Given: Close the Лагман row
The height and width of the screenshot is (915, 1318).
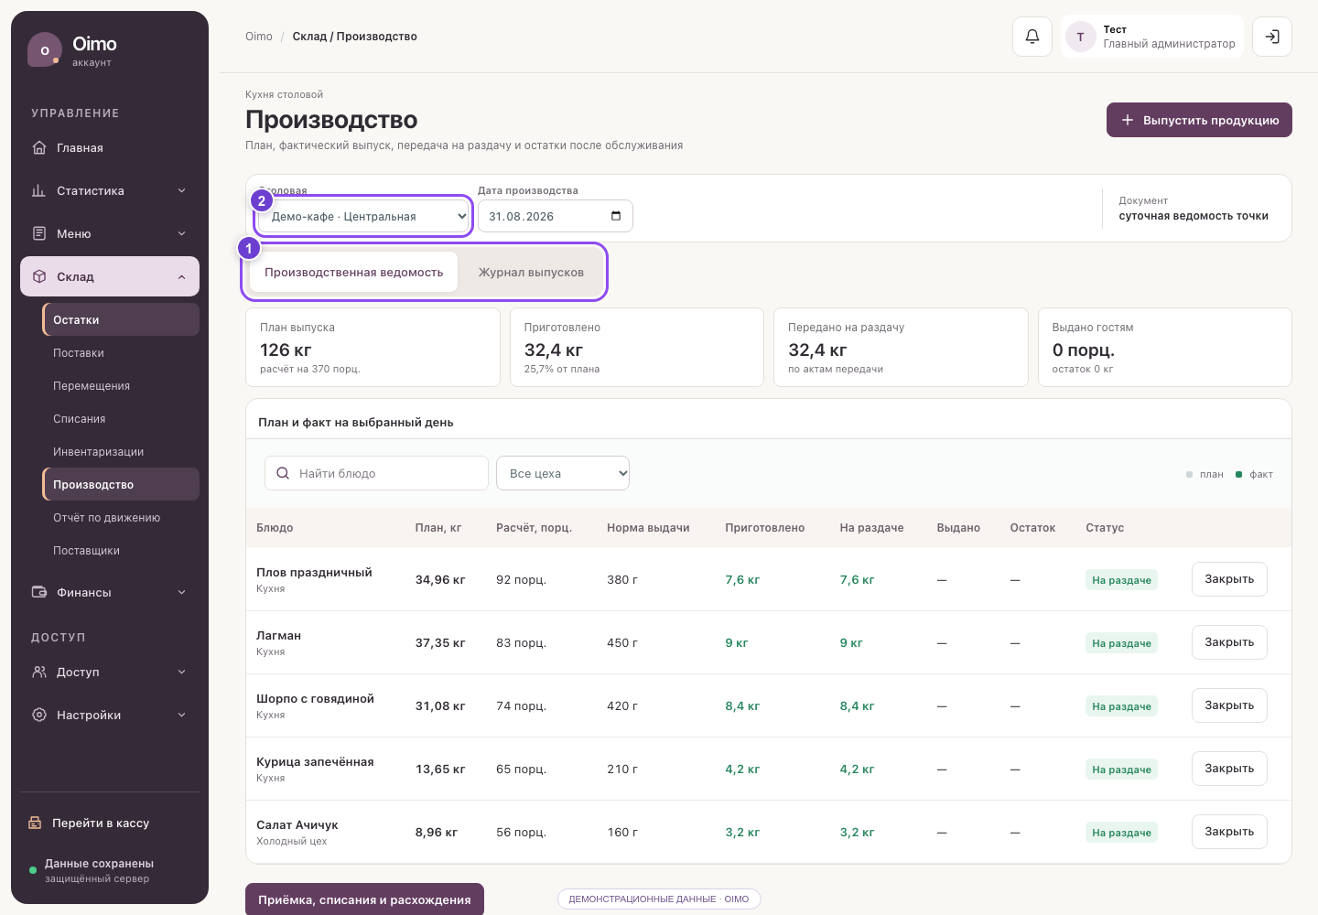Looking at the screenshot, I should point(1229,642).
